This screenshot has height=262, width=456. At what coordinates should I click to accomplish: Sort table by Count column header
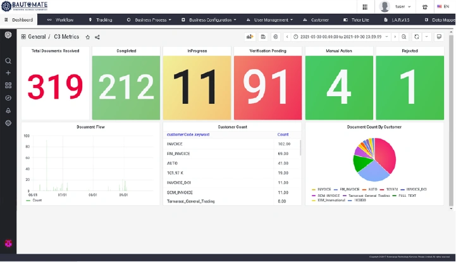tap(283, 135)
